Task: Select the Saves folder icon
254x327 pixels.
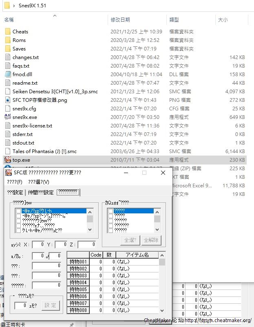Action: 7,49
